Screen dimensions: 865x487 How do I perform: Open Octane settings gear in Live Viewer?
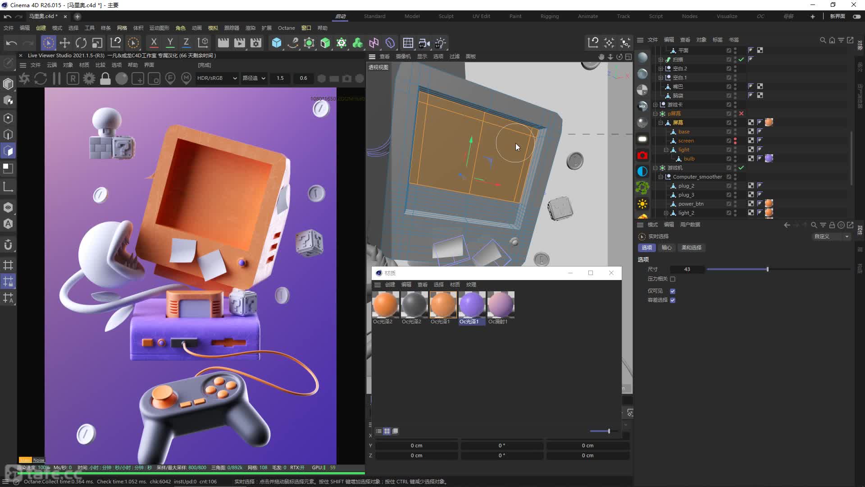pyautogui.click(x=89, y=78)
